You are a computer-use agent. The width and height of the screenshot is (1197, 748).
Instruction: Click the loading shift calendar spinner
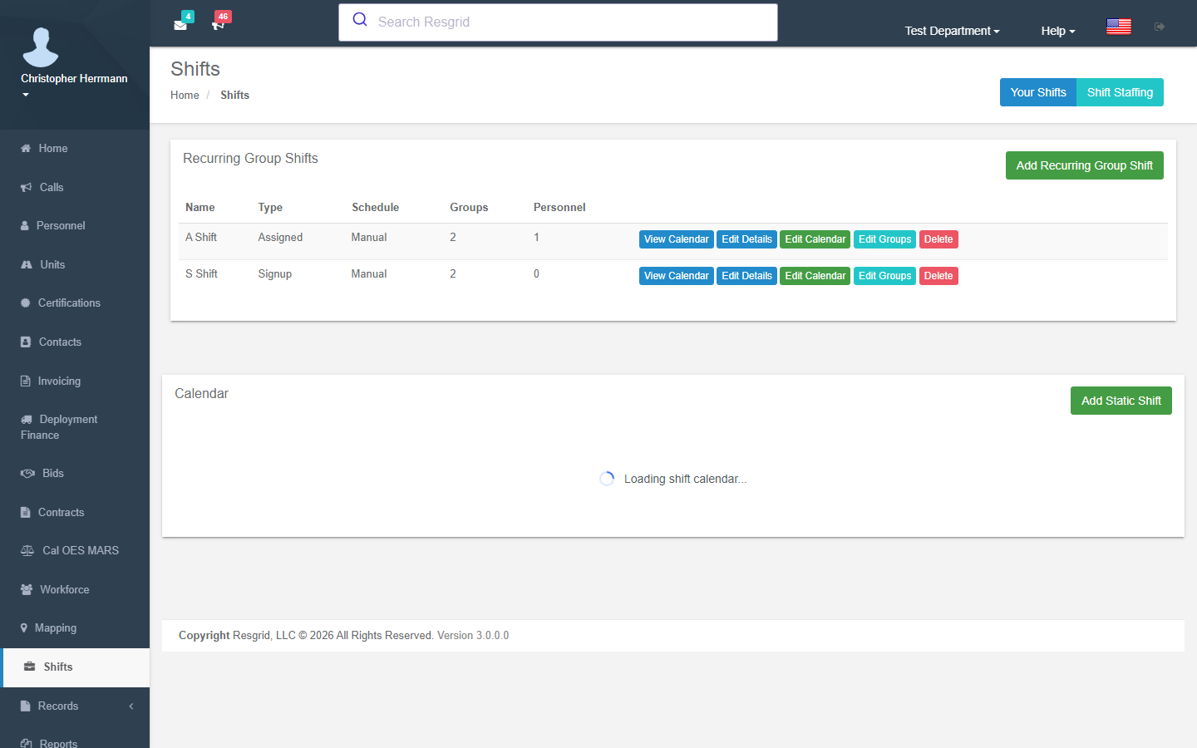[607, 479]
